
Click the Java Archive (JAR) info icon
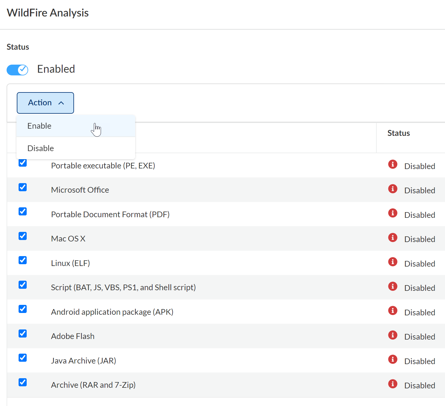(x=393, y=359)
